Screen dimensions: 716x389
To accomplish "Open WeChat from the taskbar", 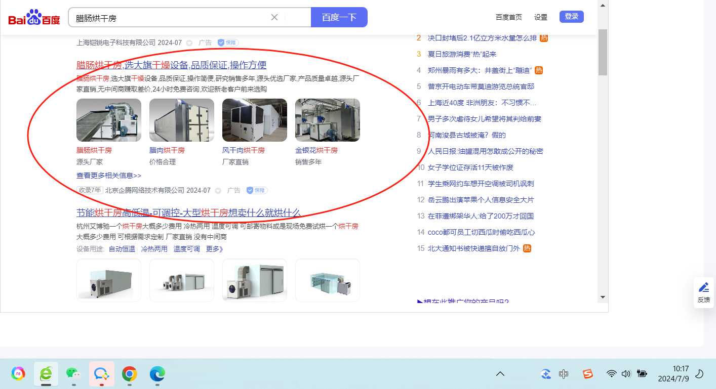I will pyautogui.click(x=74, y=374).
